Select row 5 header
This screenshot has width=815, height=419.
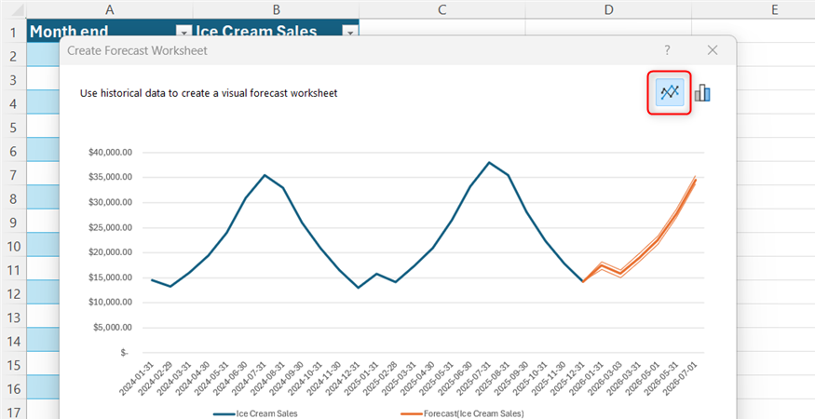click(13, 128)
